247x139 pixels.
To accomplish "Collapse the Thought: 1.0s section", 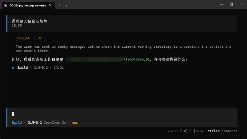I will click(x=26, y=38).
